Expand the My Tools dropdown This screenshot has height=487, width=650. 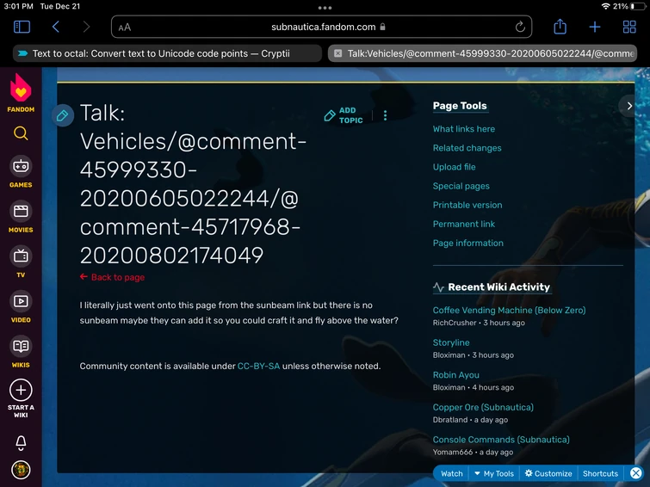point(493,473)
